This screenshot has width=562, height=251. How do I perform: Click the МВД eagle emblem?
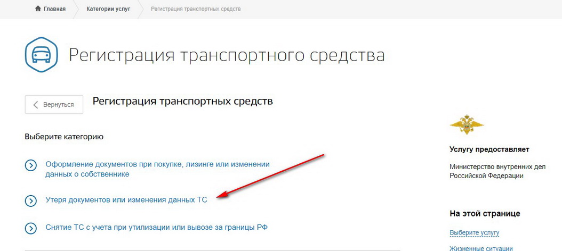467,125
